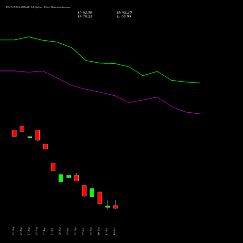
Task: Click the 04 Sep date label
Action: [75, 231]
